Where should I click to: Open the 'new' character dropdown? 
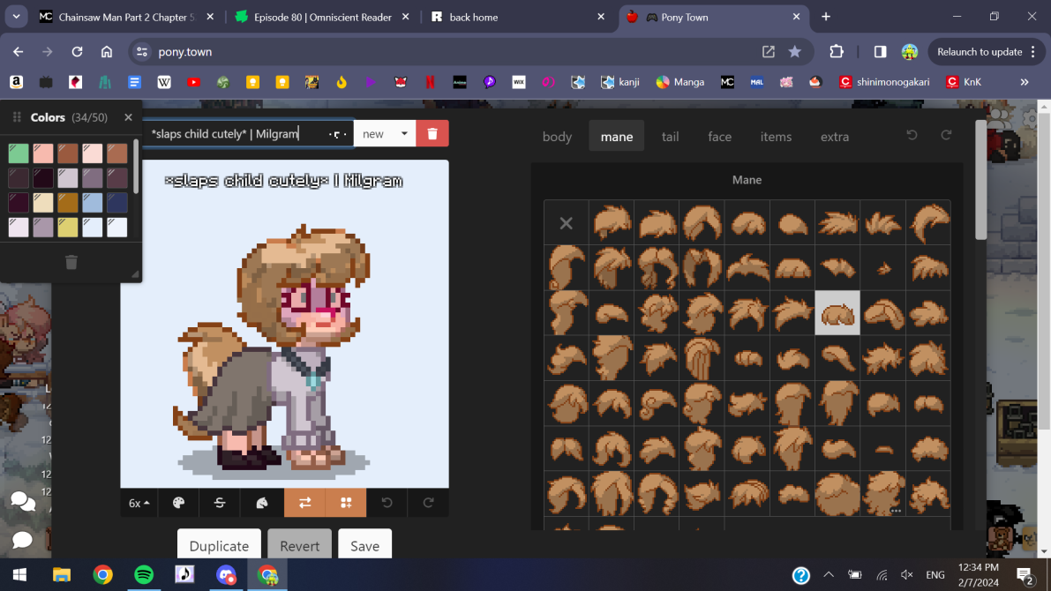[x=385, y=134]
